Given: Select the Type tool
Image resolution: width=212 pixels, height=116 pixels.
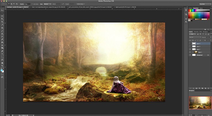Looking at the screenshot, I should [2, 54].
